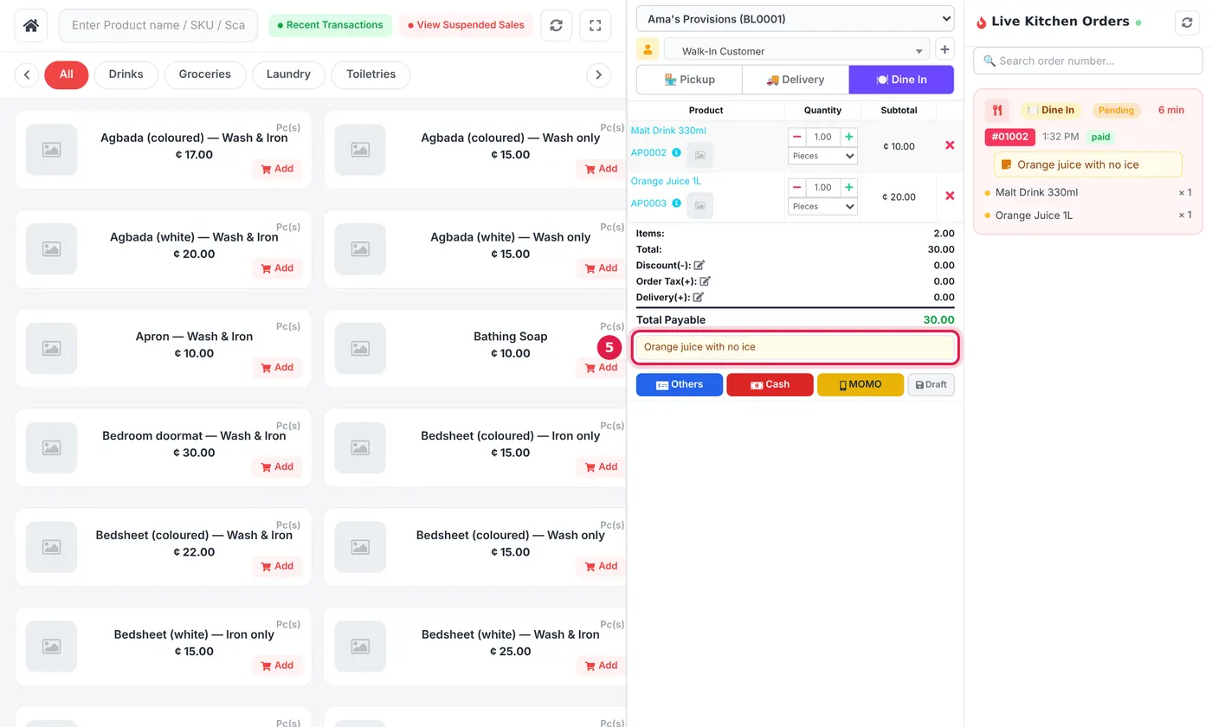Decrease Malt Drink quantity with the minus button
This screenshot has width=1212, height=727.
click(x=796, y=137)
